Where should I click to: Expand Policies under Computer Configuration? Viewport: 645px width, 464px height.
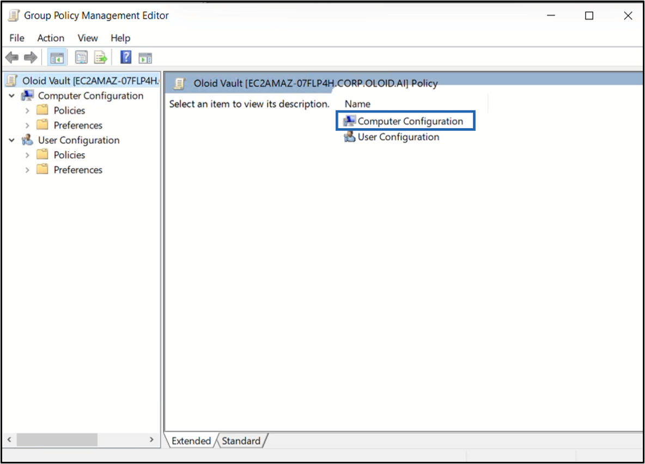[x=27, y=111]
